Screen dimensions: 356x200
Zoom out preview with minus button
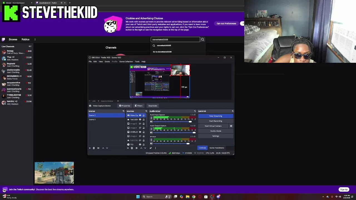[x=90, y=101]
